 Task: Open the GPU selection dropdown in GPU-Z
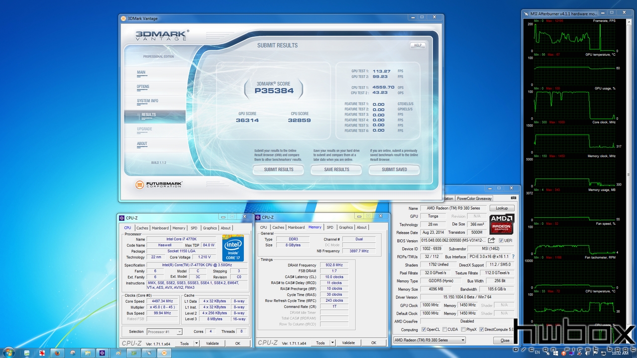(429, 340)
